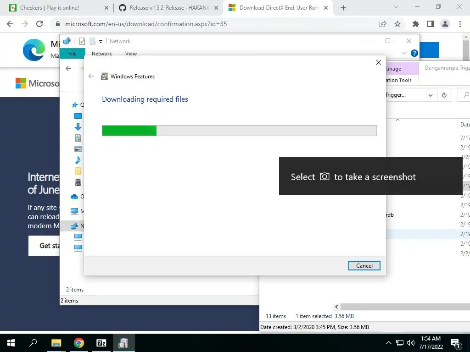This screenshot has height=352, width=470.
Task: Go back in Windows Features dialog
Action: [x=91, y=77]
